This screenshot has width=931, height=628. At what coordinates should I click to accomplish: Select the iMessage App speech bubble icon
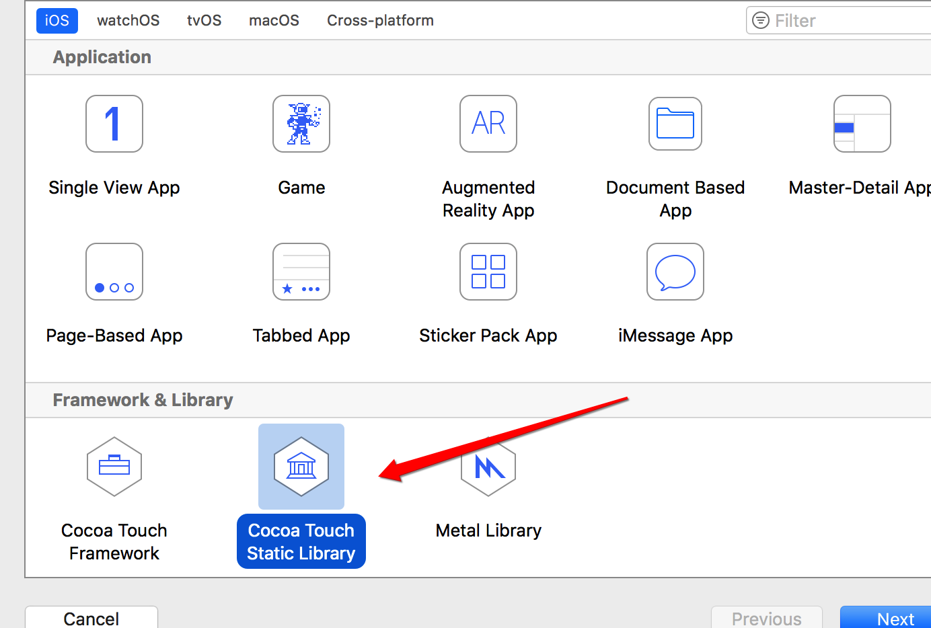tap(675, 272)
